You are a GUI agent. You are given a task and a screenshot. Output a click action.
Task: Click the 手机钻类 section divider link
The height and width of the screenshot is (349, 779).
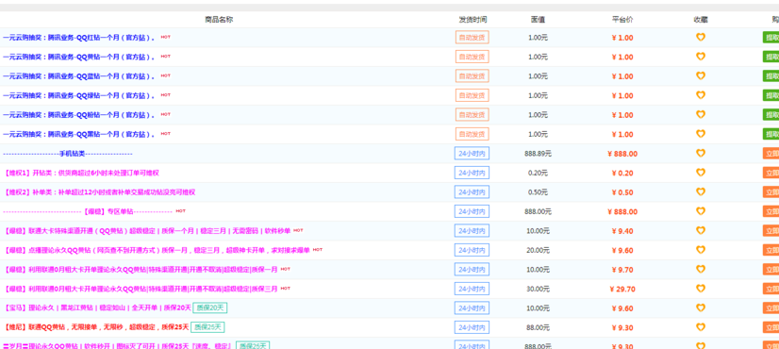(x=68, y=154)
